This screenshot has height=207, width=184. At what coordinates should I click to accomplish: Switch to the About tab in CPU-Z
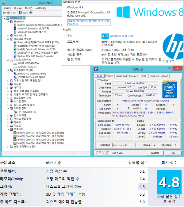tap(164, 76)
